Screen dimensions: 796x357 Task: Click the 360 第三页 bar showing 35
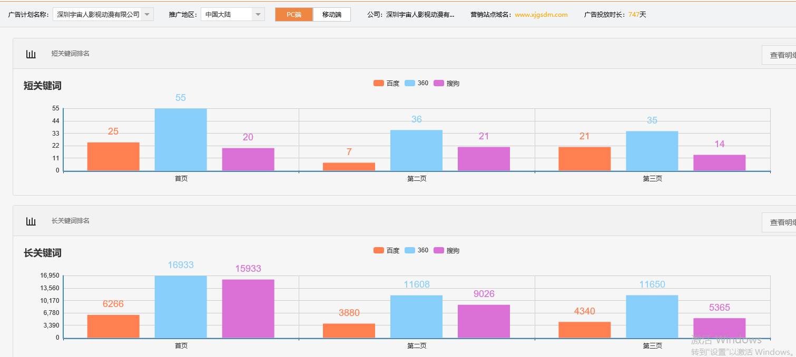652,151
